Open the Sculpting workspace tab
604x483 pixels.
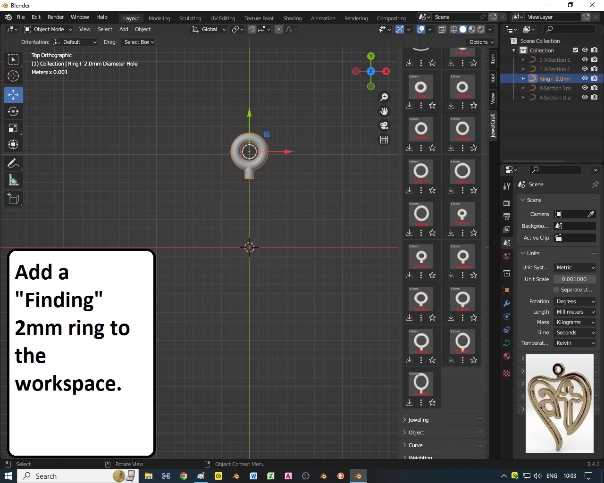tap(190, 18)
